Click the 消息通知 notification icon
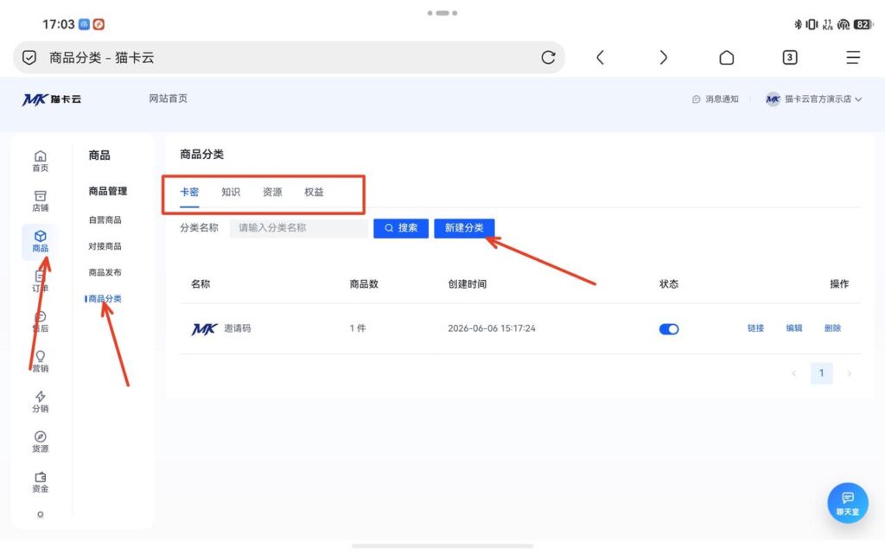 (696, 99)
